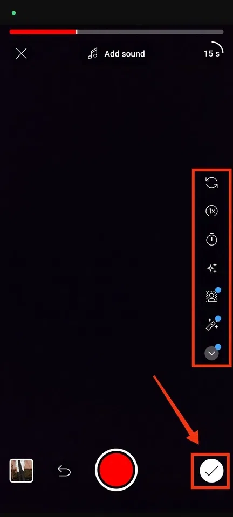The height and width of the screenshot is (517, 233).
Task: Flip the camera with the rotate arrows icon
Action: click(x=211, y=183)
